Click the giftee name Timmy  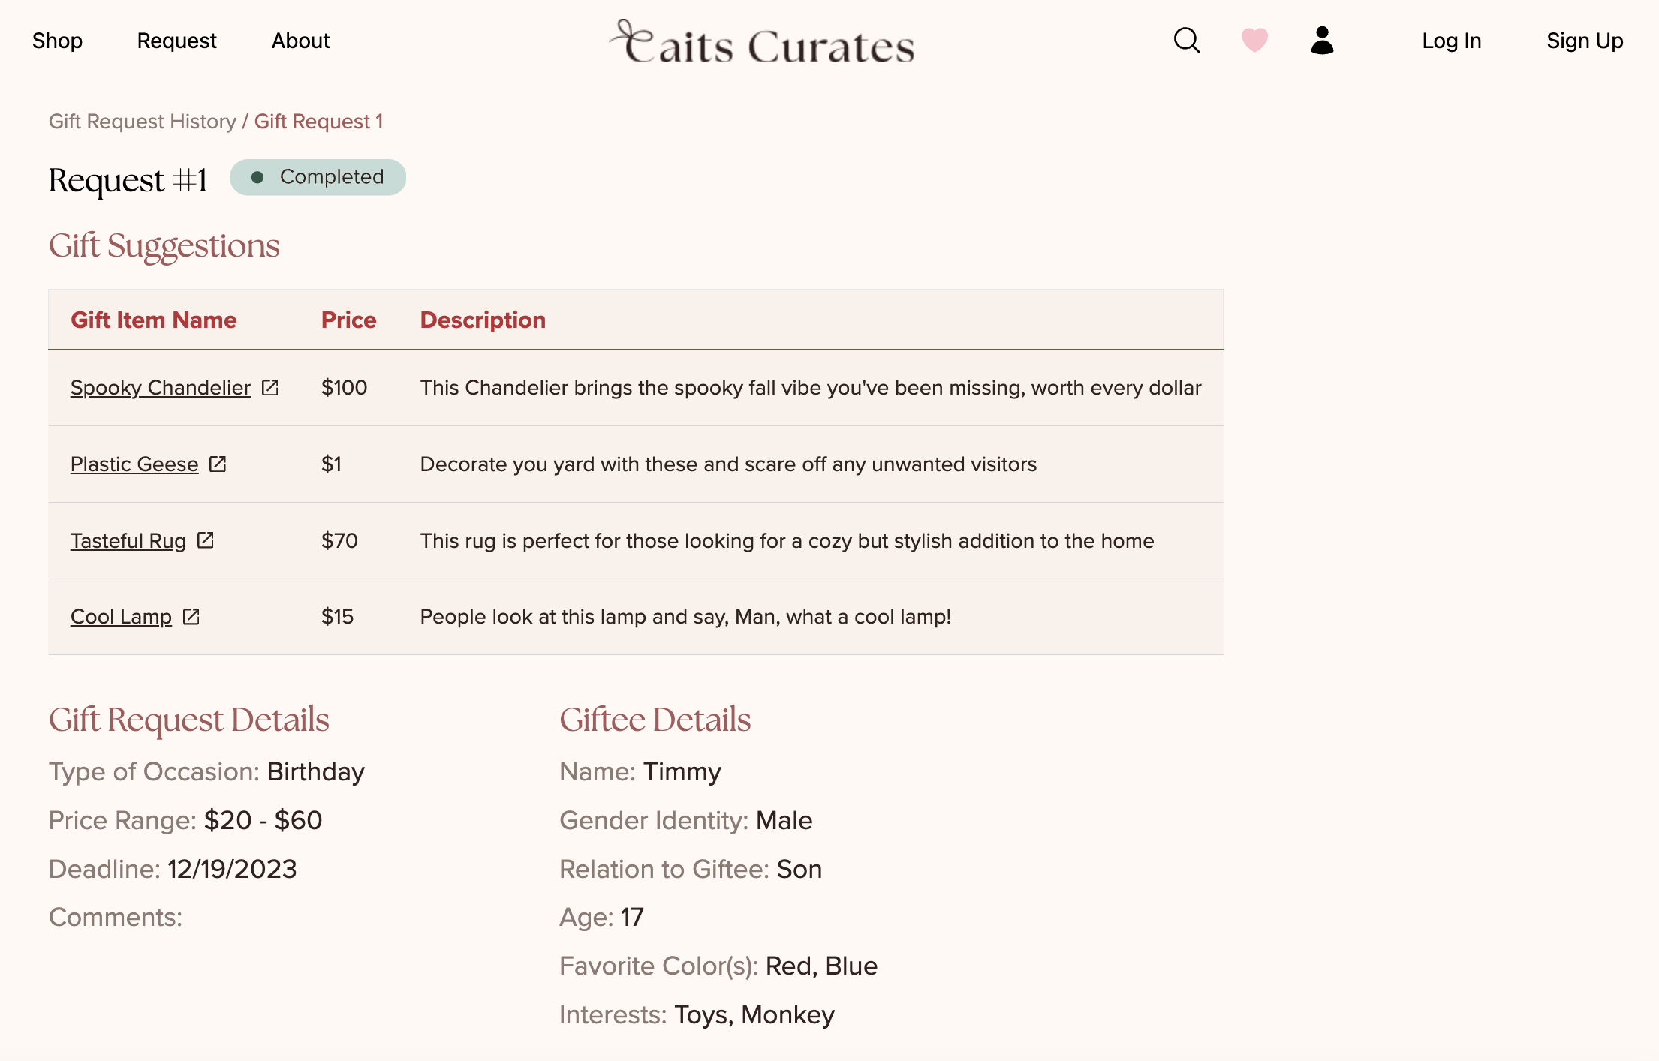coord(682,771)
